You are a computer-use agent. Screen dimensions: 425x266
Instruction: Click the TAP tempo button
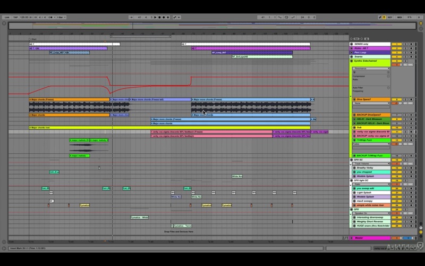click(15, 18)
